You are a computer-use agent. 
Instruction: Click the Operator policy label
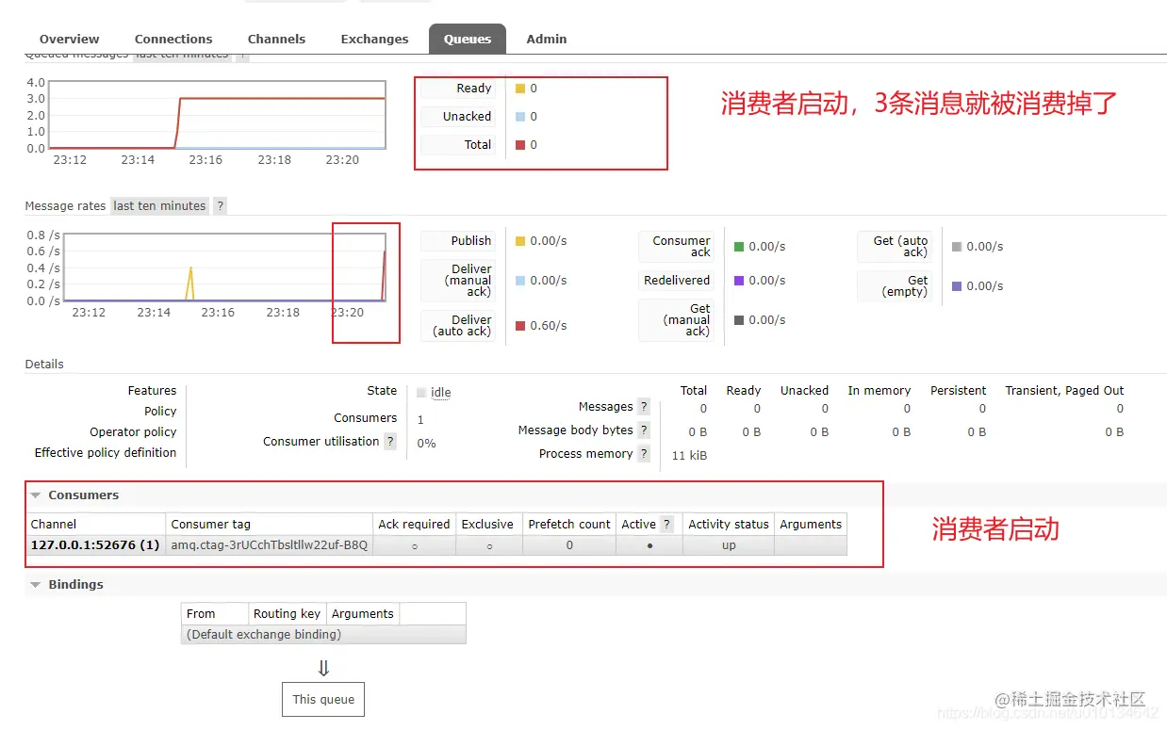133,431
